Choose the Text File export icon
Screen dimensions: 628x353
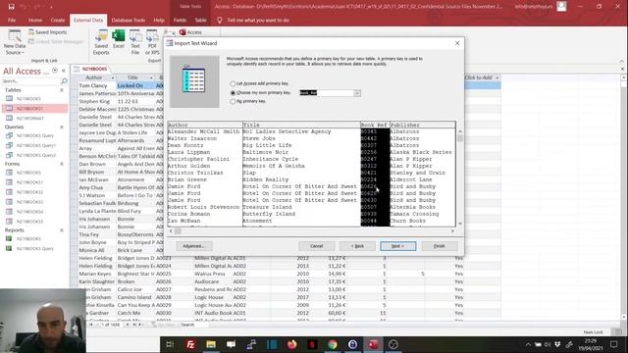(135, 42)
